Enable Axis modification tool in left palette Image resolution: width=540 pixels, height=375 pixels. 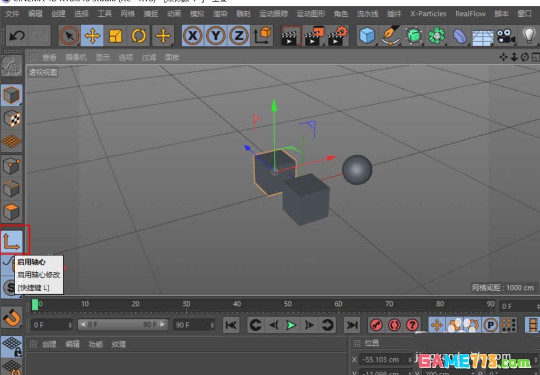pos(12,241)
